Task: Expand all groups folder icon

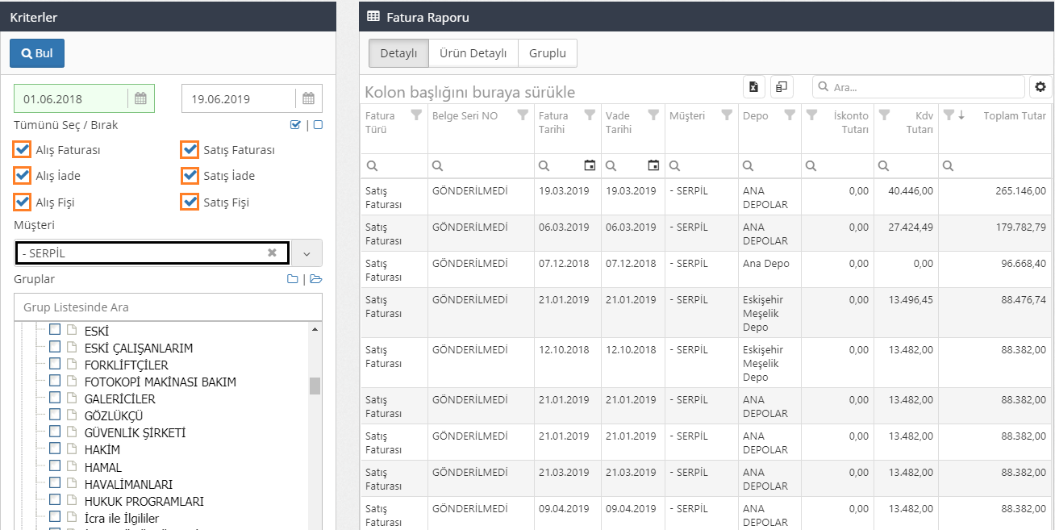Action: pos(315,280)
